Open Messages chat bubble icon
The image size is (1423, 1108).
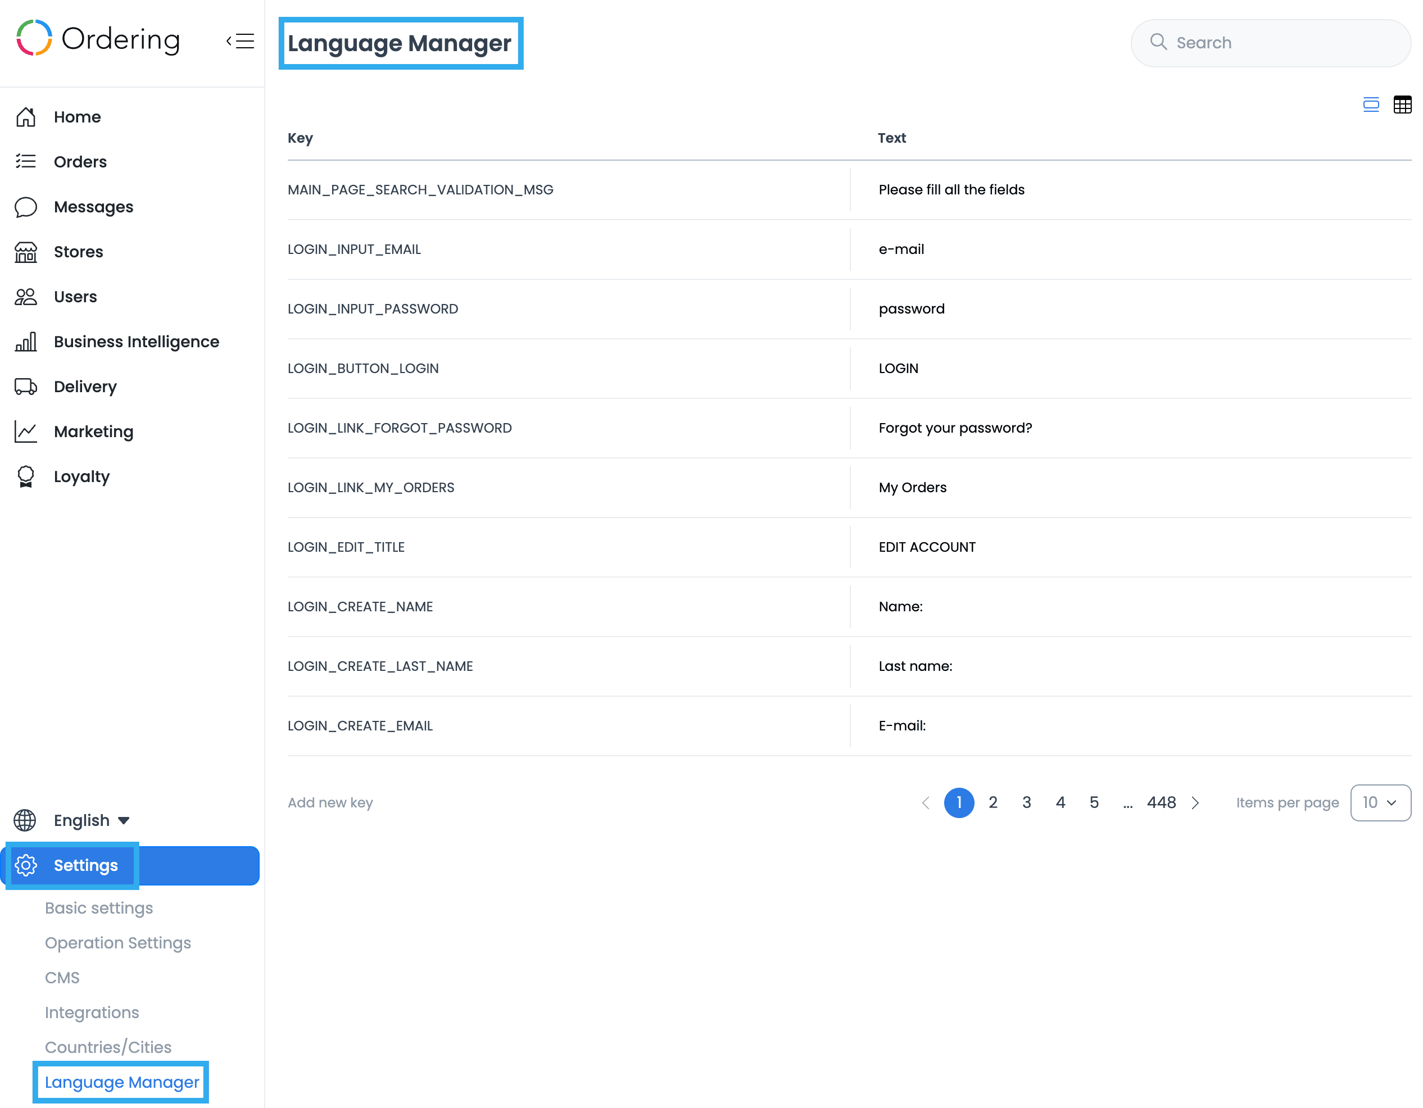[26, 207]
